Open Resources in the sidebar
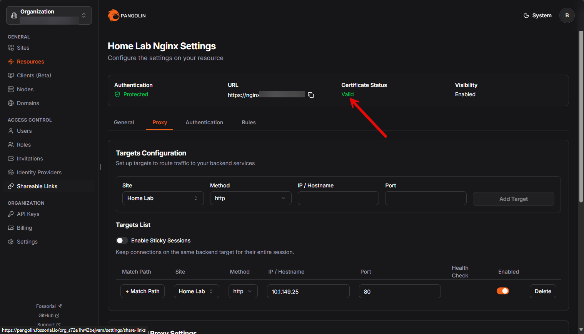584x334 pixels. [30, 62]
